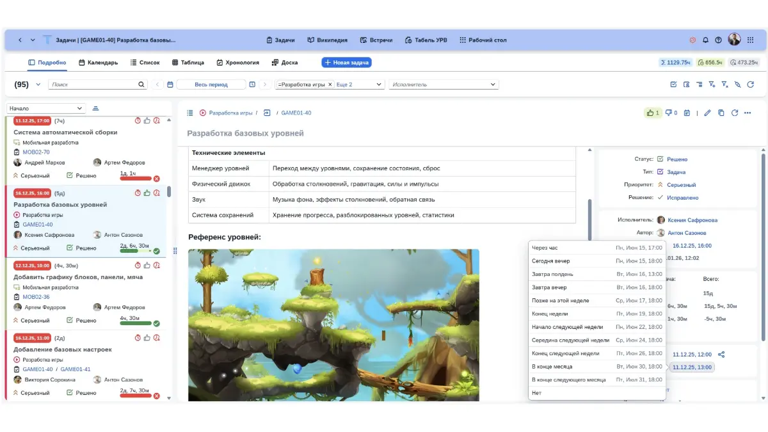Expand the chevron beside the (95) counter
Viewport: 768px width, 432px height.
coord(38,84)
